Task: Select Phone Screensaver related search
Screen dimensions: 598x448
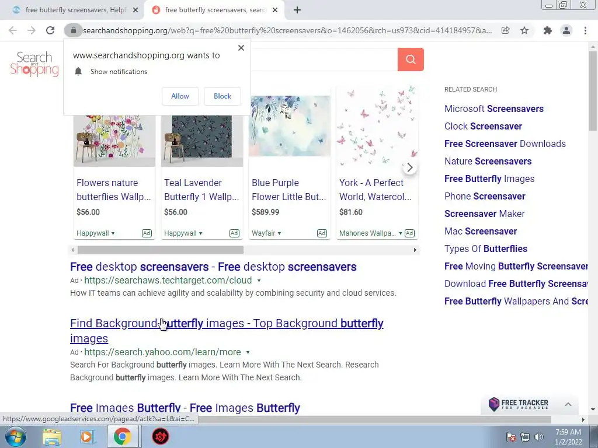Action: [x=485, y=197]
